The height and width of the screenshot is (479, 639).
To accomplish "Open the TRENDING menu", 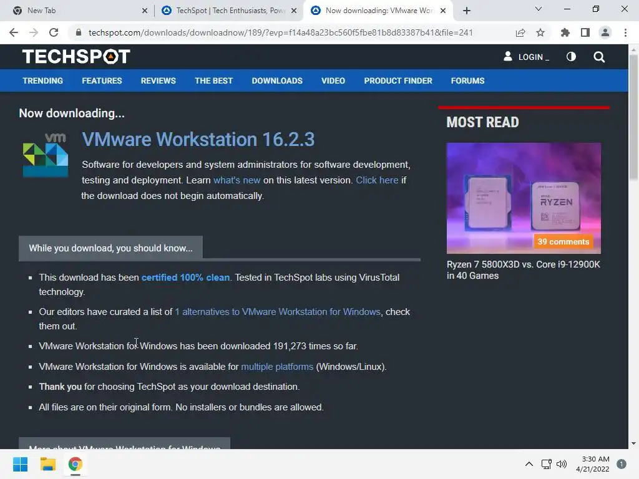I will click(43, 80).
